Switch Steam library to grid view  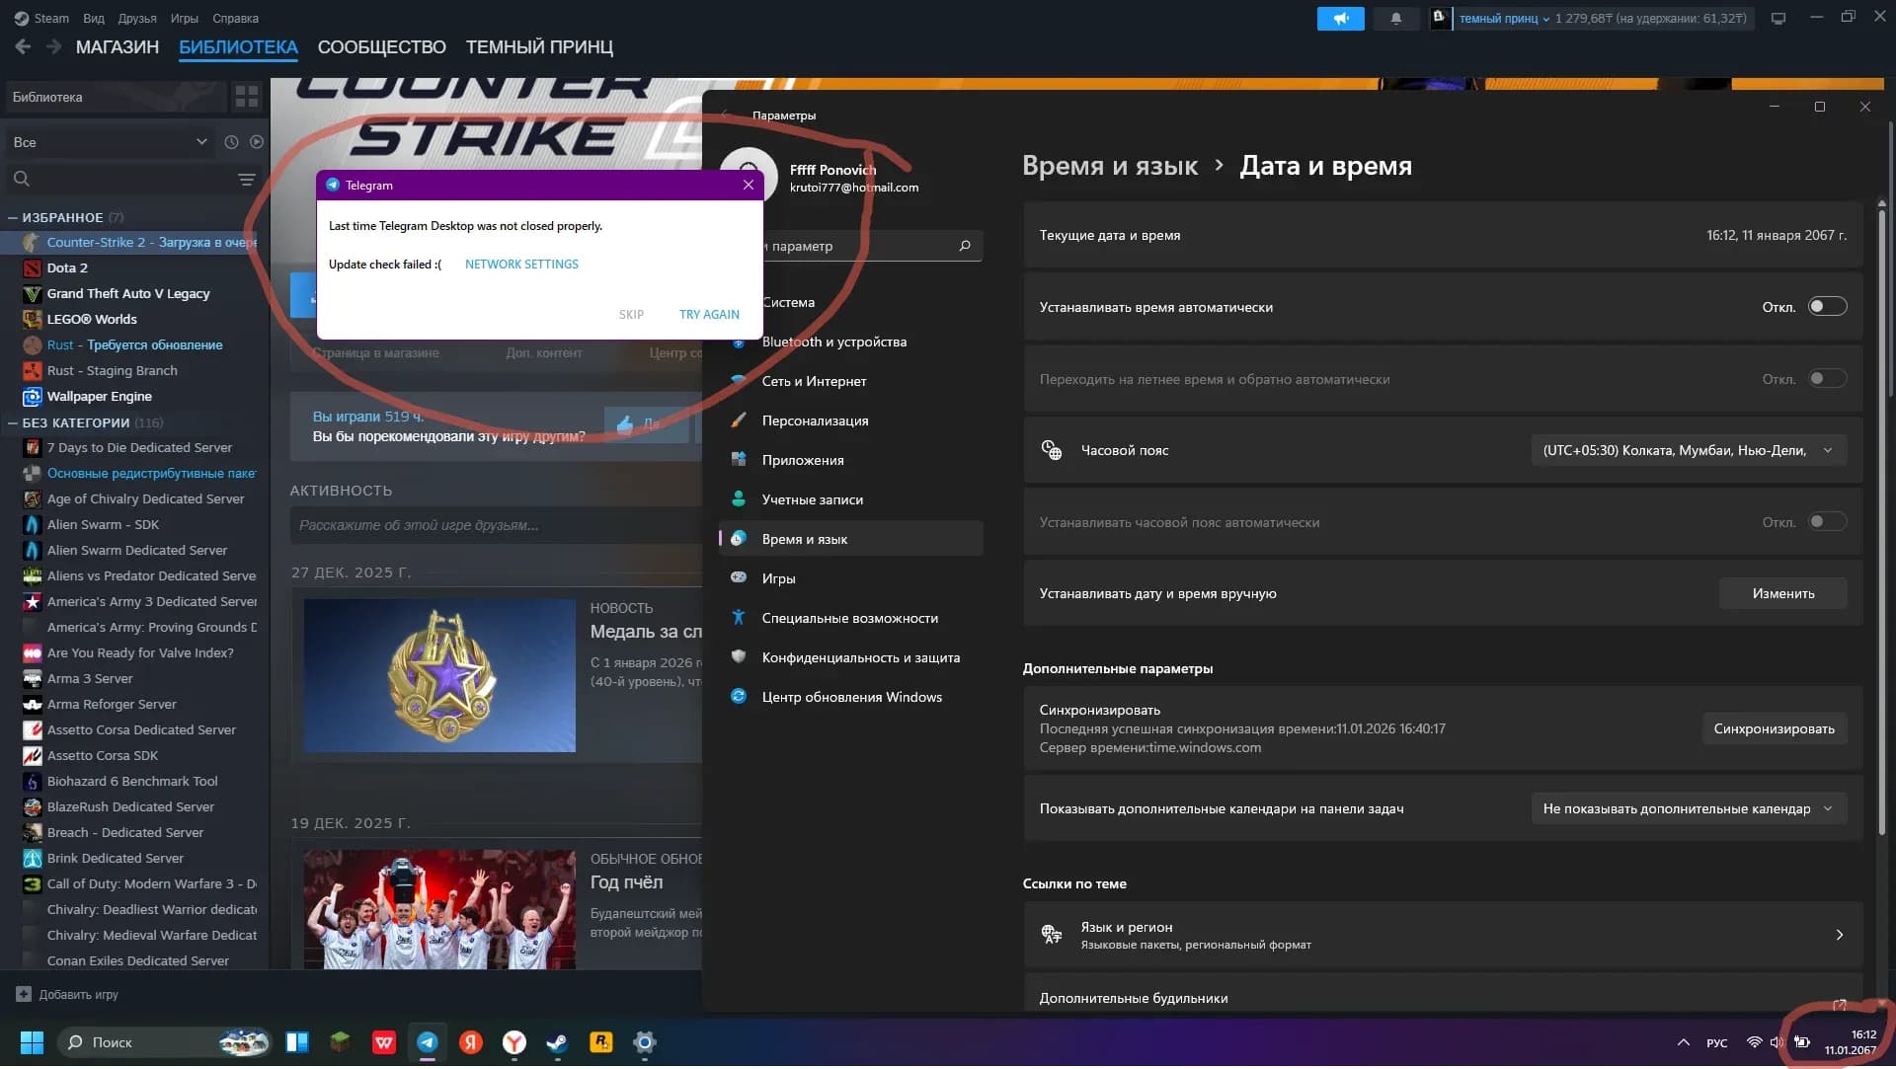tap(246, 97)
